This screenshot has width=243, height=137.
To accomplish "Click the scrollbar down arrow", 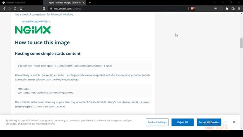I will pyautogui.click(x=241, y=128).
